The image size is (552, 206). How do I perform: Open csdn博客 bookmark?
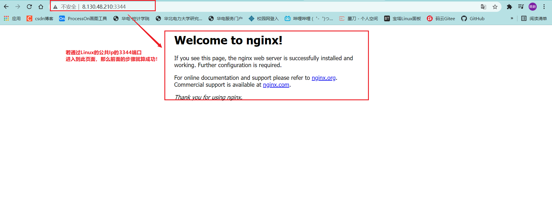[40, 18]
